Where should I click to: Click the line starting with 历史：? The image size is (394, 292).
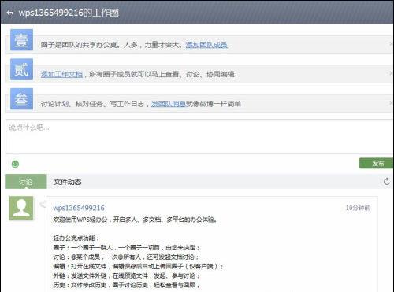[x=127, y=285]
